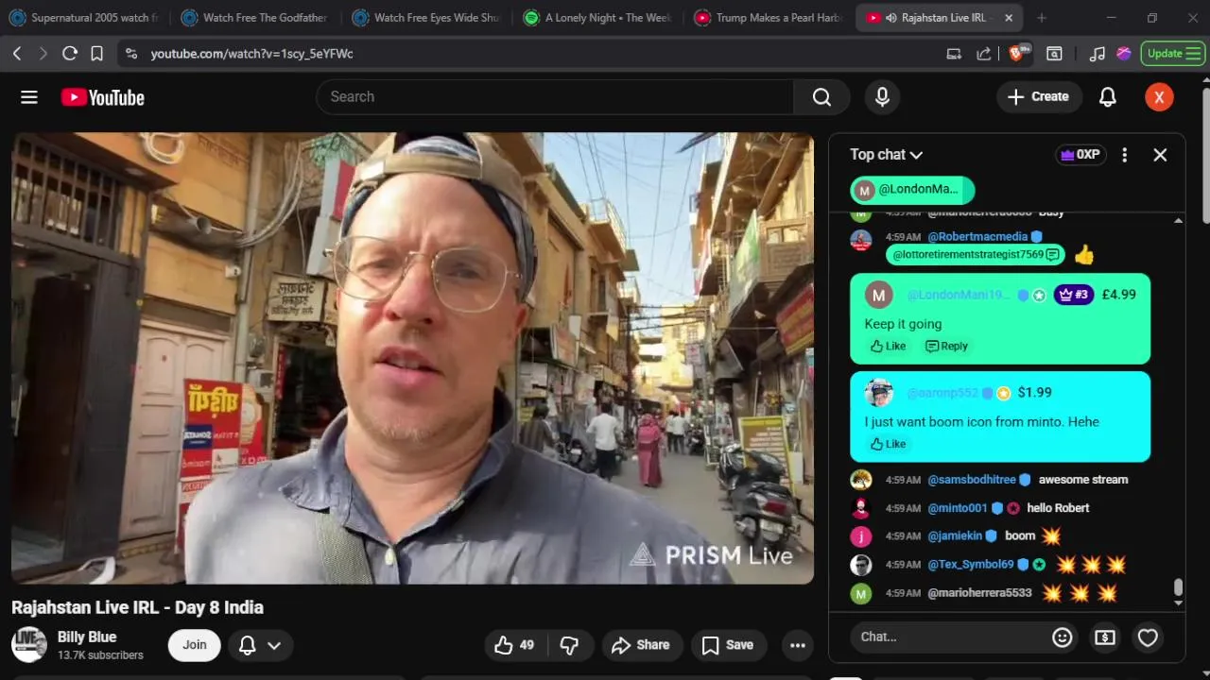Viewport: 1210px width, 680px height.
Task: Open the more actions menu below the video
Action: [x=798, y=645]
